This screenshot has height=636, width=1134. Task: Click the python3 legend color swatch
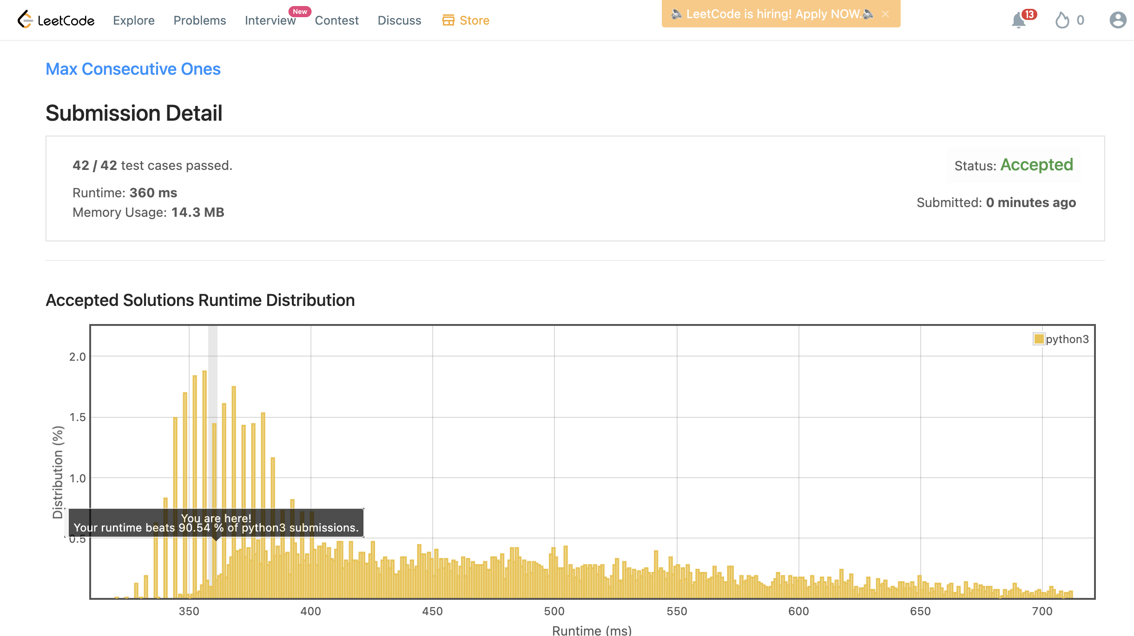(1038, 339)
